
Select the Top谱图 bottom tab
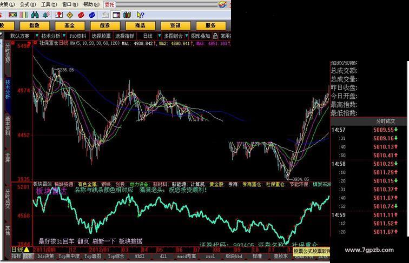(93, 256)
